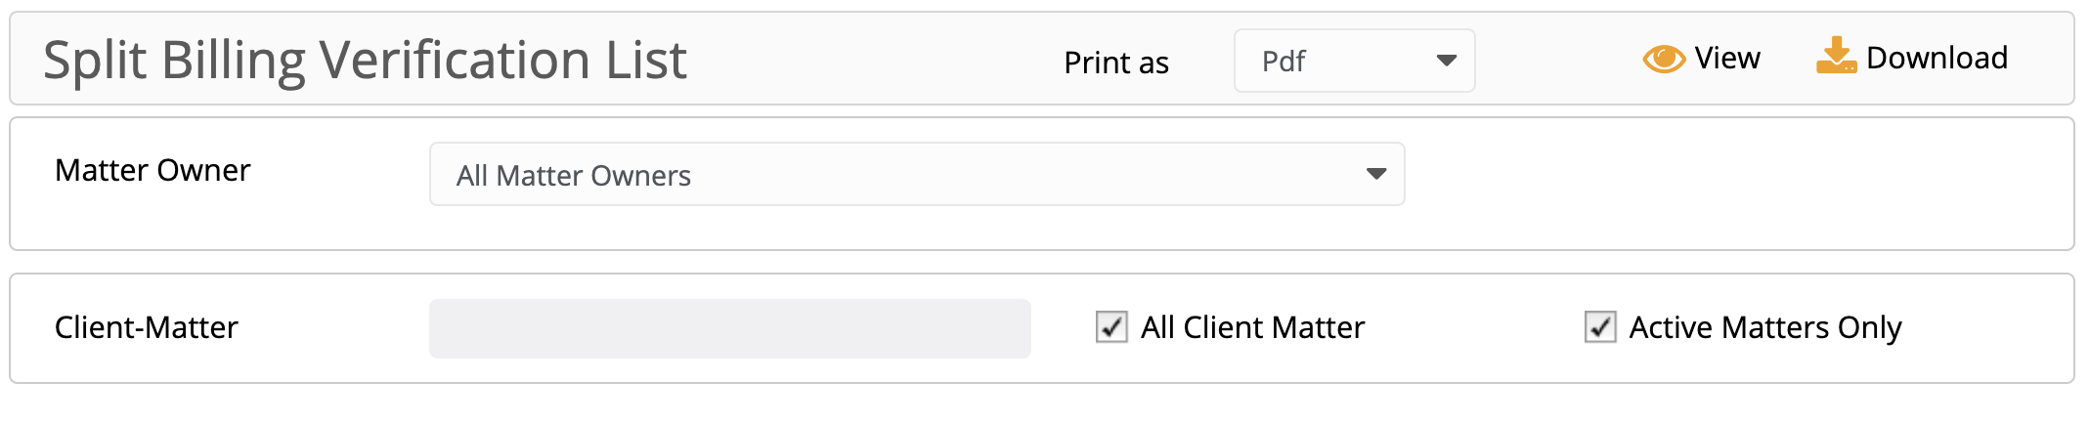The height and width of the screenshot is (424, 2090).
Task: Click the Active Matters Only label text
Action: click(x=1765, y=328)
